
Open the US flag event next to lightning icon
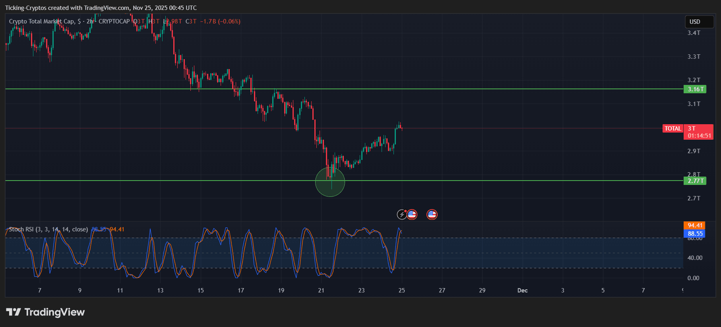pyautogui.click(x=412, y=215)
